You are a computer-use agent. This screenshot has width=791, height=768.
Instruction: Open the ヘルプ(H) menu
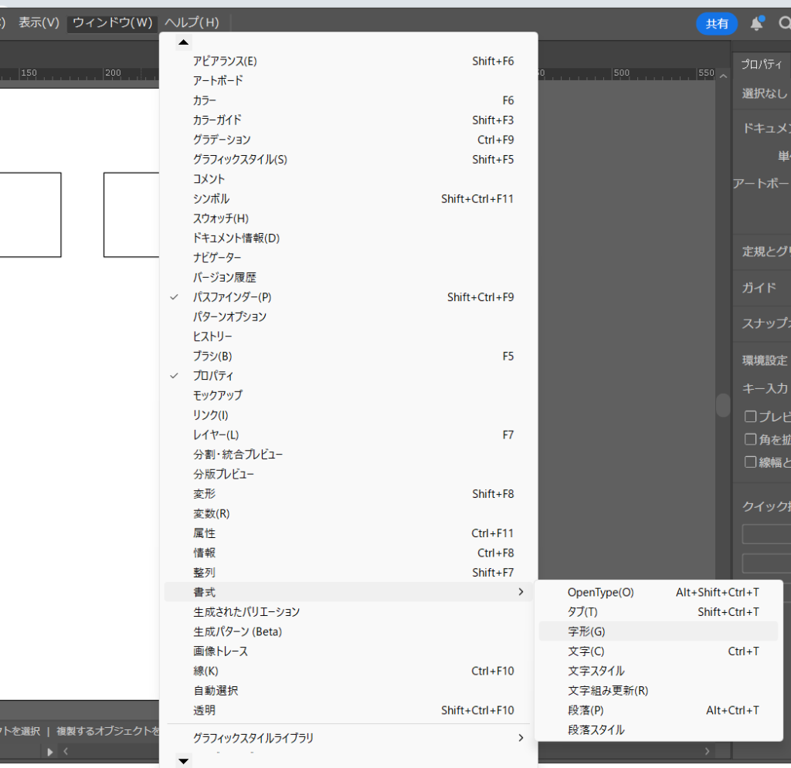(x=192, y=23)
